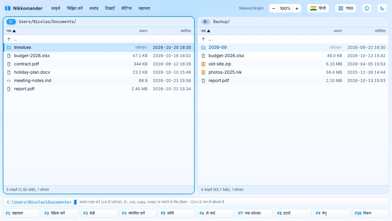Click the up arrow parent icon in the left panel
Viewport: 392px width, 221px height.
coord(9,39)
